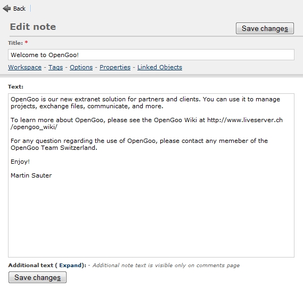
Task: Click the 'Edit note' heading
Action: click(x=33, y=27)
